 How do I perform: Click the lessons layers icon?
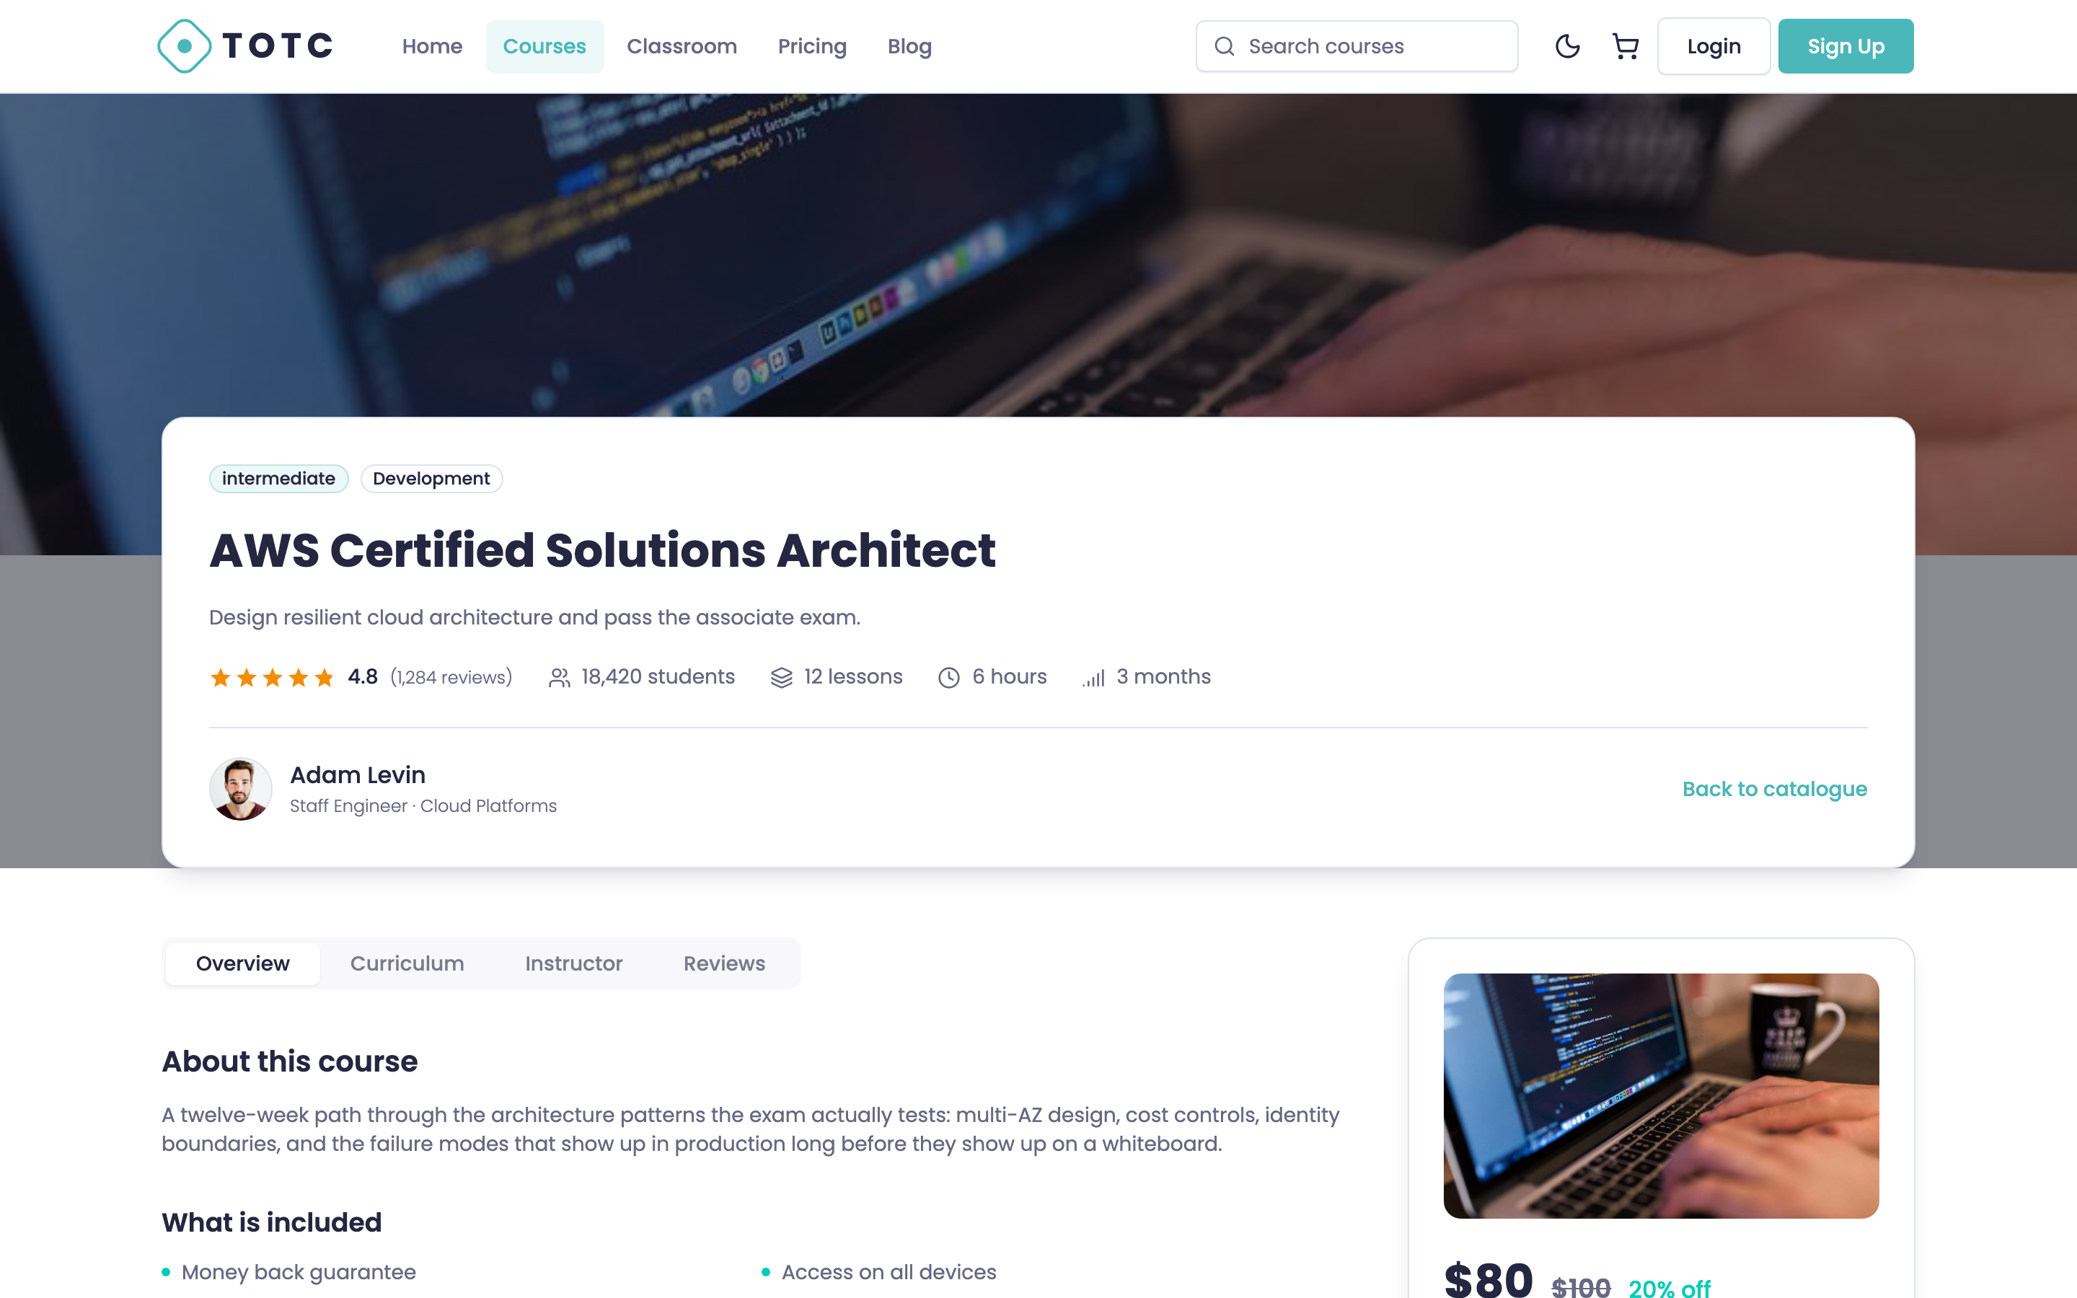tap(782, 678)
